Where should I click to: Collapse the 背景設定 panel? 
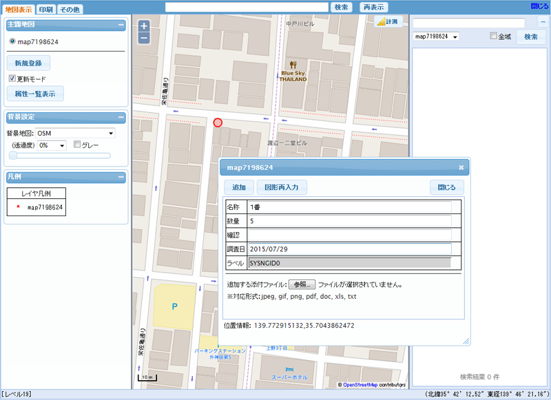[121, 117]
